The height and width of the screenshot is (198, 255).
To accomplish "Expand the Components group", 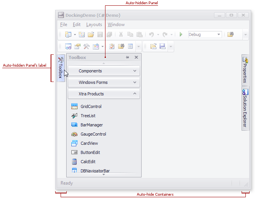I will pos(104,71).
